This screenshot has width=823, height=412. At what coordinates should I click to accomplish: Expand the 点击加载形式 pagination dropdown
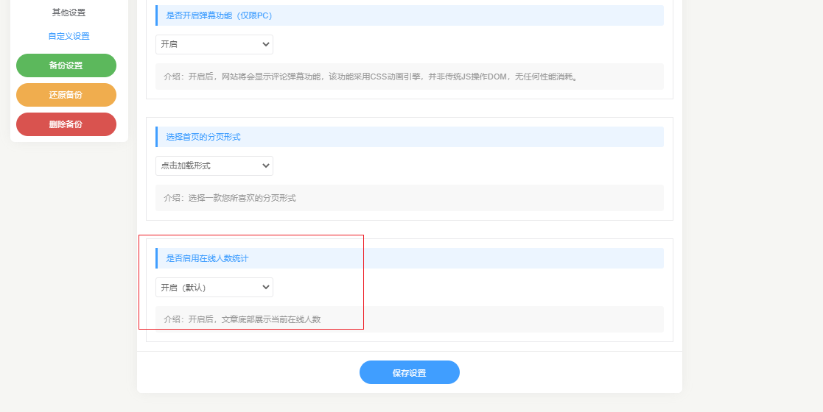tap(214, 166)
